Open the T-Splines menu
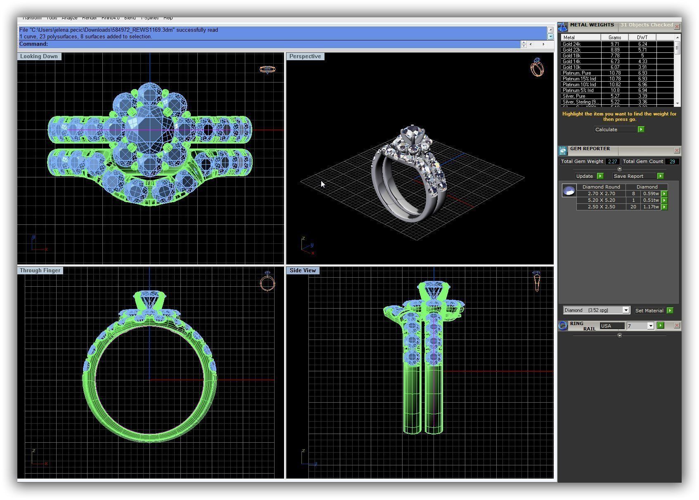Viewport: 699px width, 500px height. tap(149, 19)
